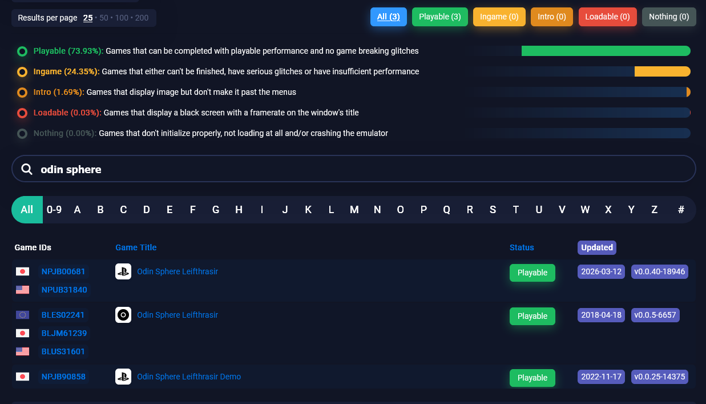Select the letter S filter
Image resolution: width=706 pixels, height=404 pixels.
pyautogui.click(x=493, y=210)
